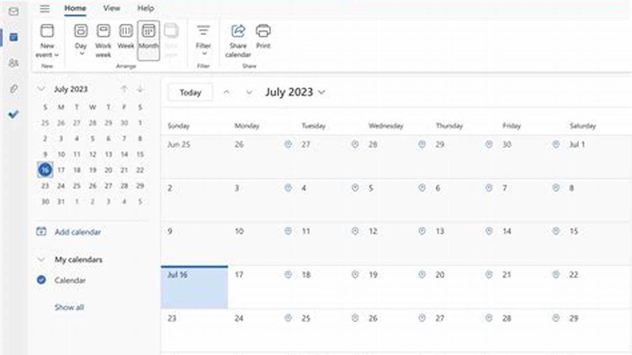Open the July 2023 header dropdown

(x=322, y=92)
